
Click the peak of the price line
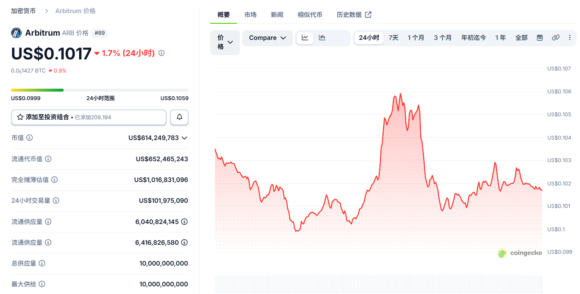pyautogui.click(x=400, y=94)
